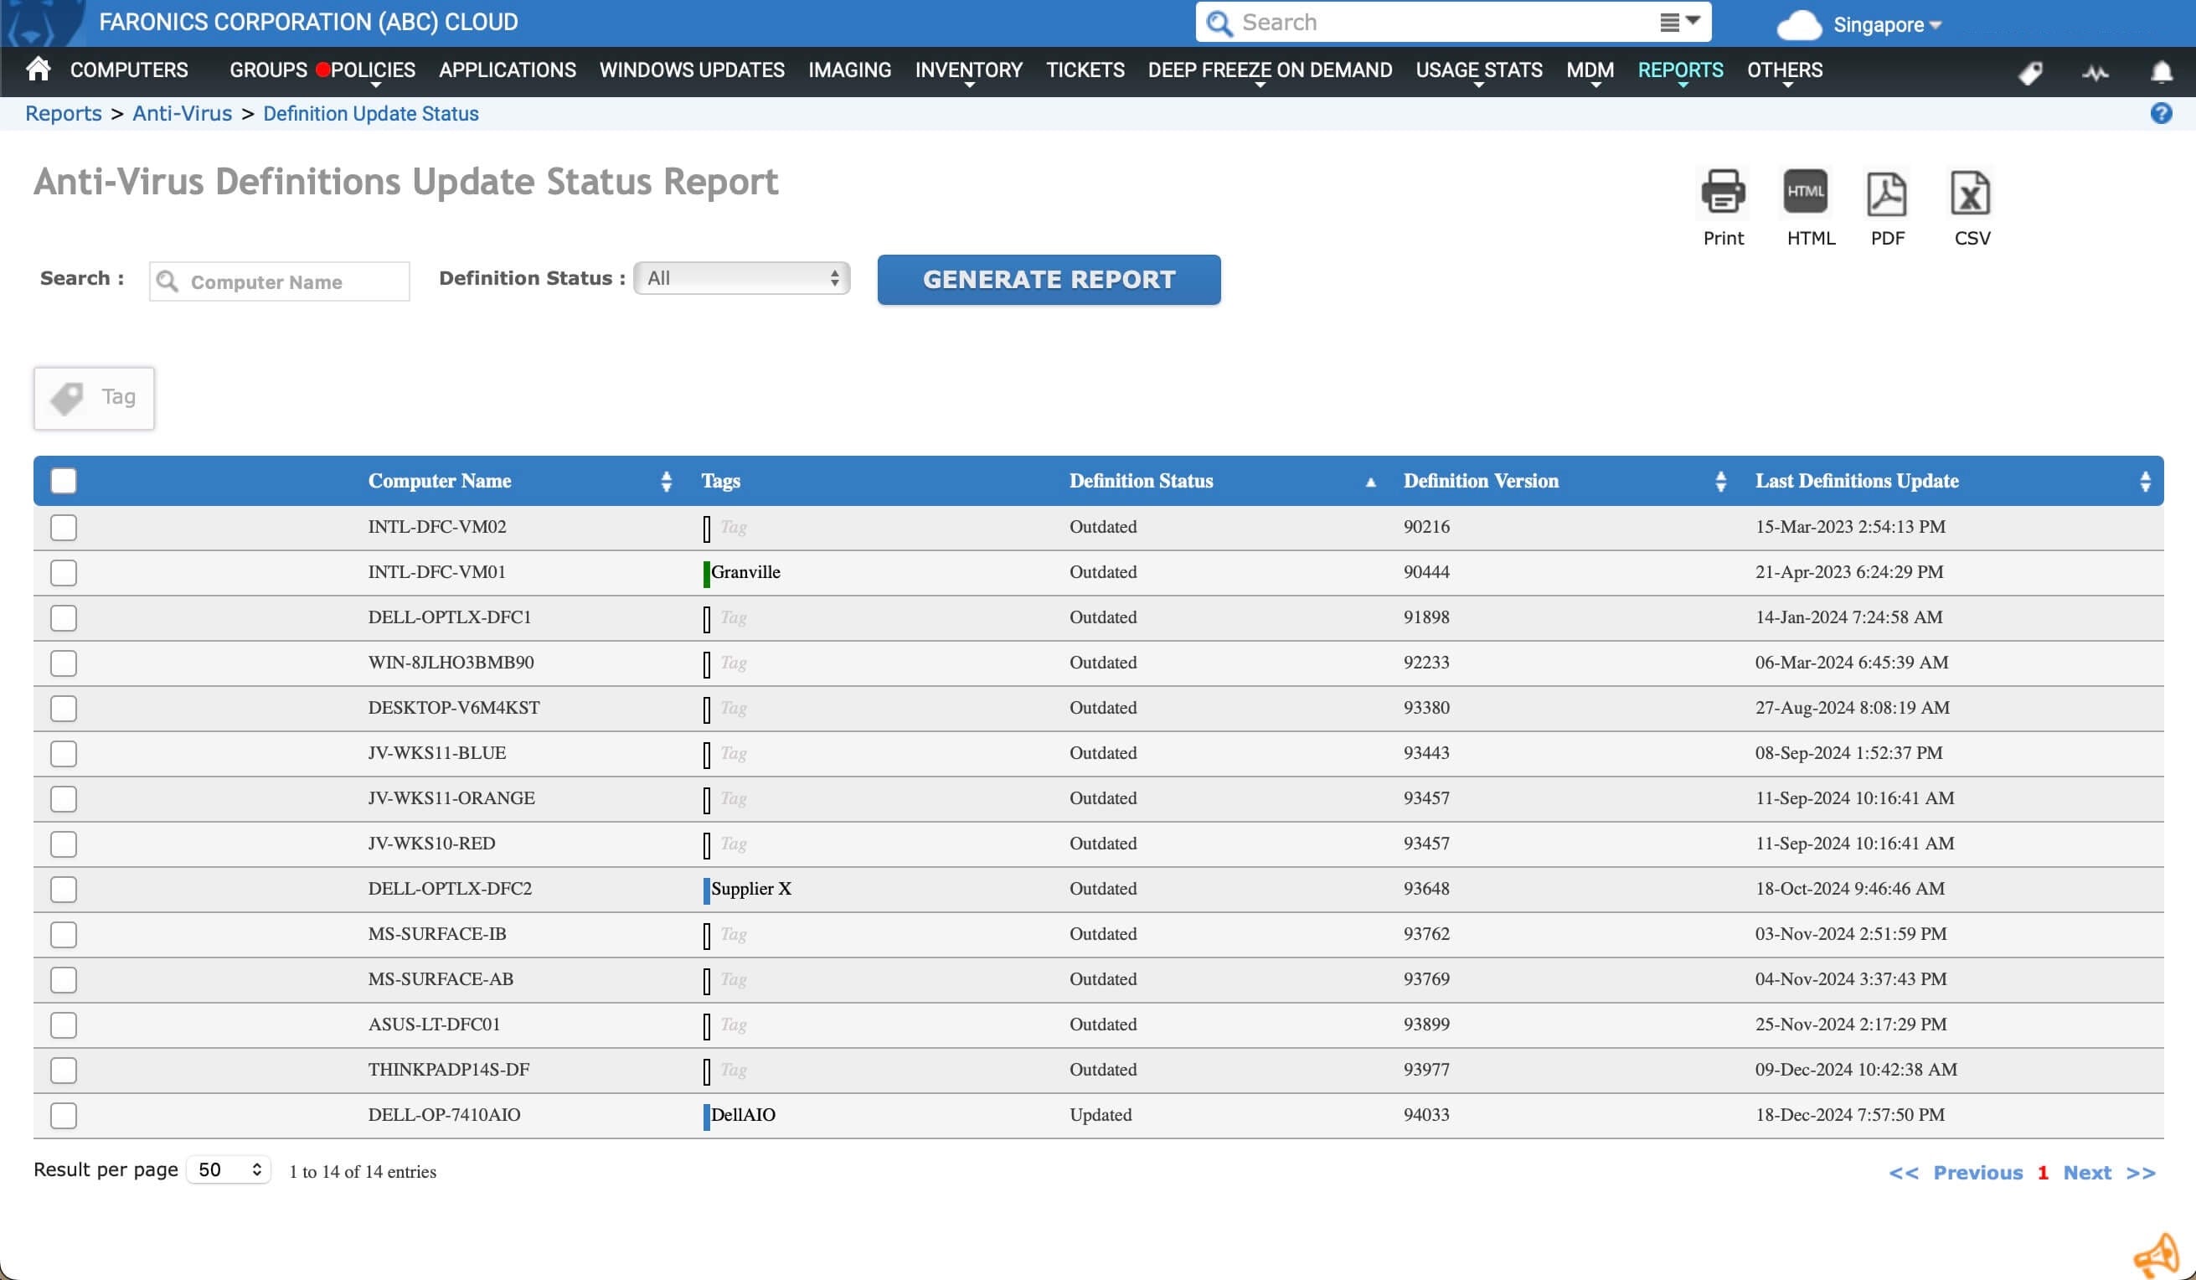2196x1280 pixels.
Task: Open the Singapore region dropdown
Action: [x=1887, y=24]
